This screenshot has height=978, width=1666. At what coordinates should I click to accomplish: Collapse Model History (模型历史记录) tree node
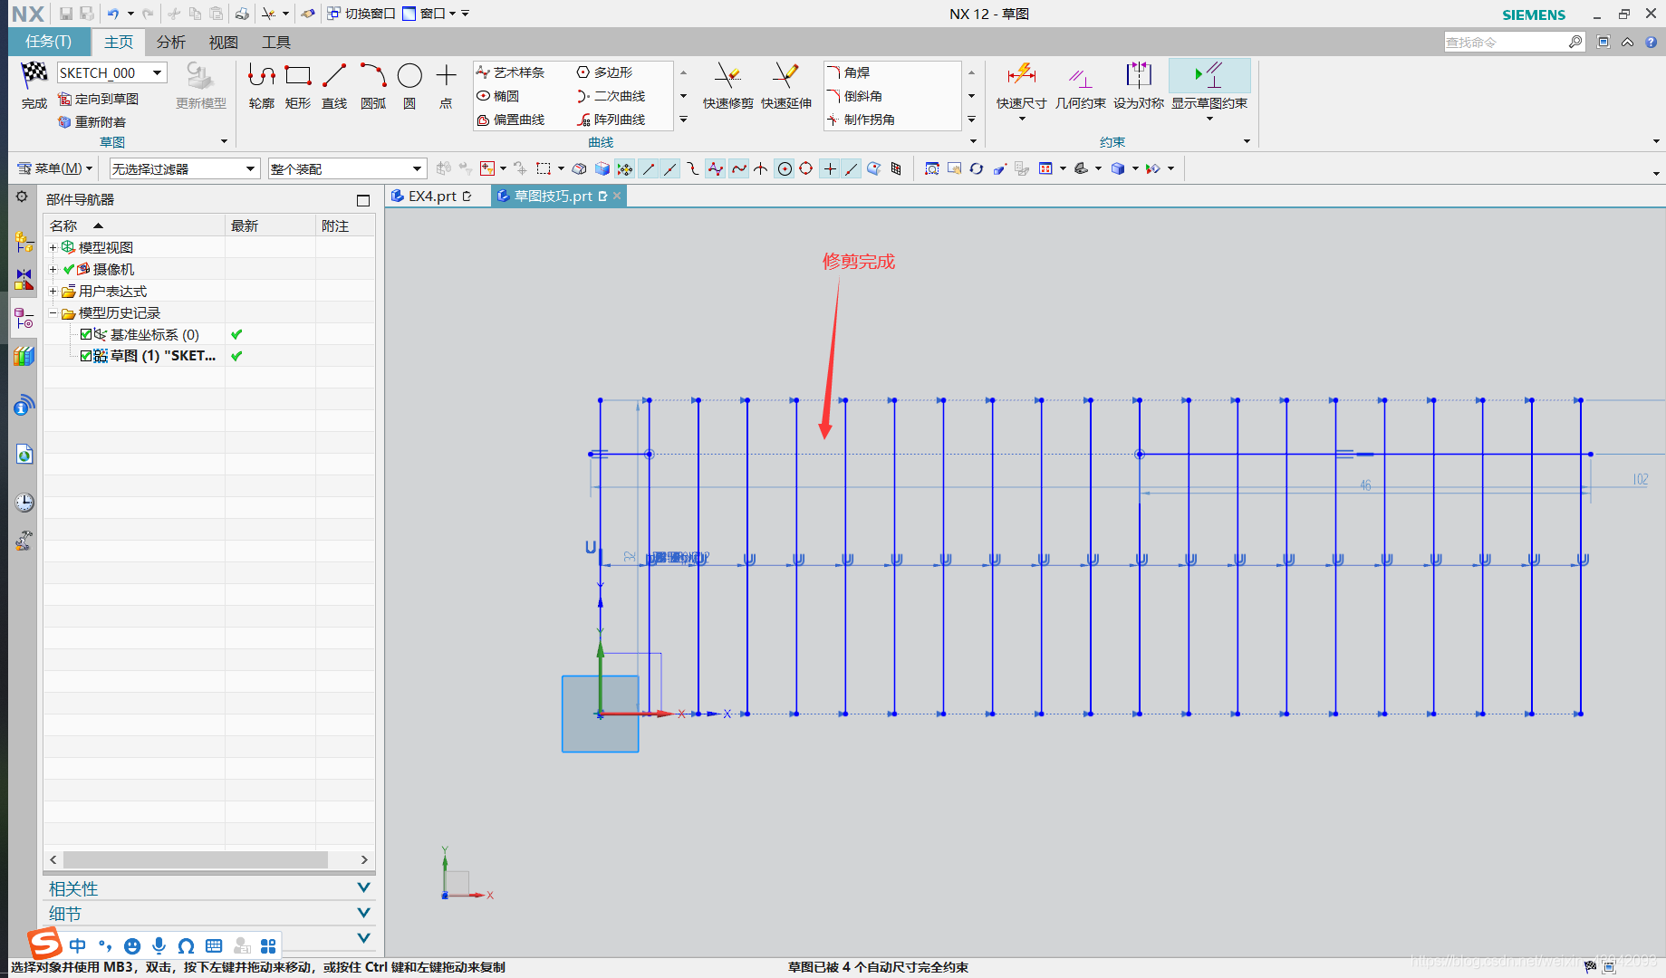coord(53,312)
